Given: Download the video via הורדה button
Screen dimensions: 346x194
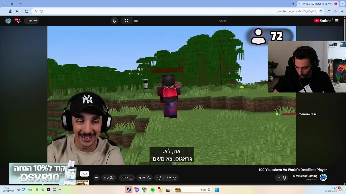Looking at the screenshot, I should coord(127,178).
